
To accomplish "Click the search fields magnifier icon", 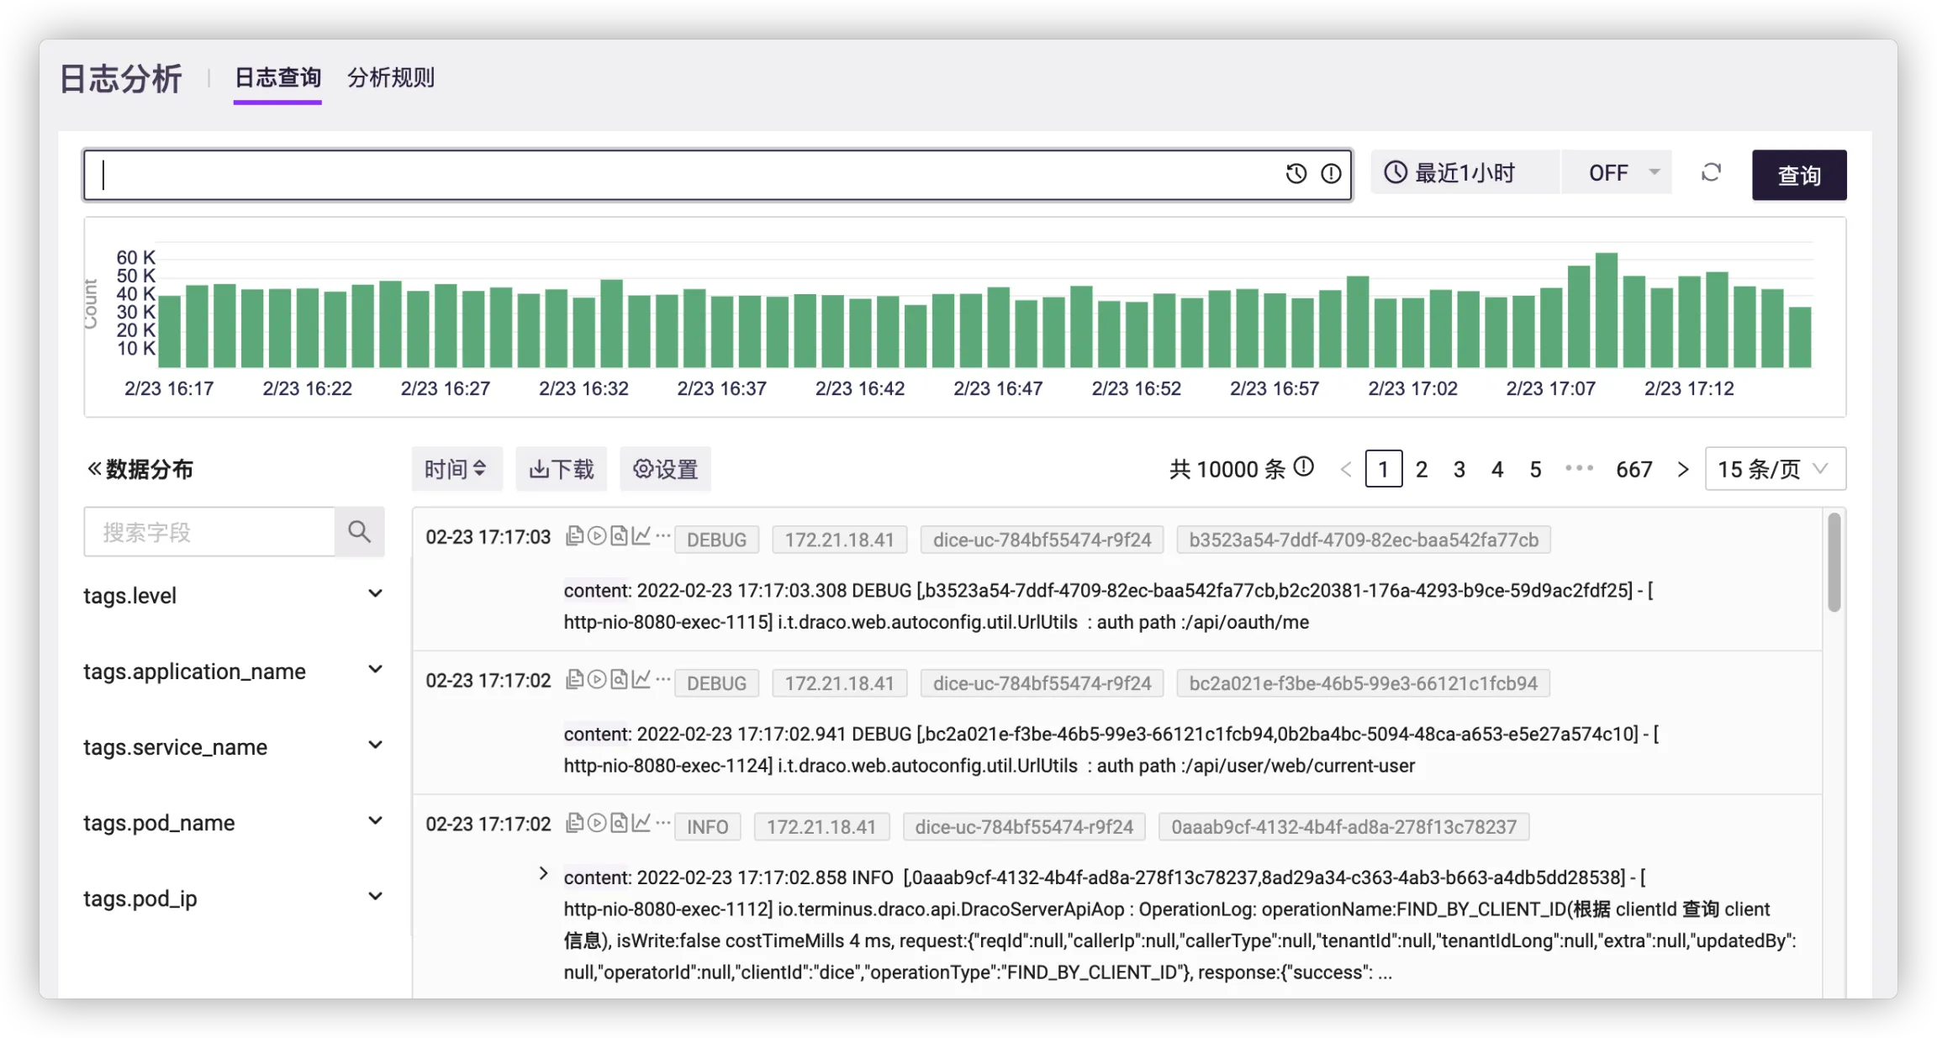I will (359, 531).
